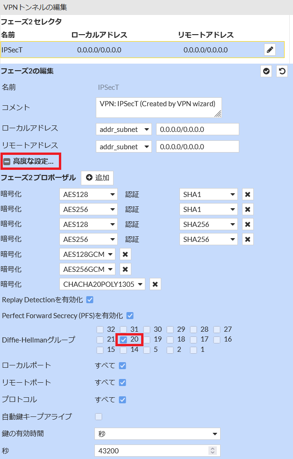This screenshot has height=459, width=293.
Task: Open the fourth row SHA256 authentication dropdown
Action: (x=208, y=239)
